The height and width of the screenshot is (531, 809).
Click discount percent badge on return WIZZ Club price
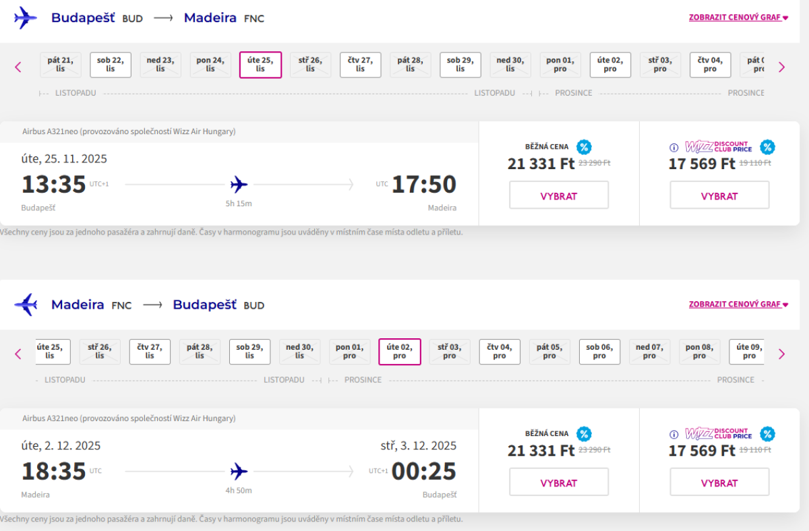[767, 434]
